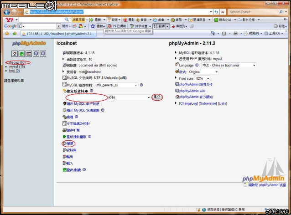Screen dimensions: 291x215
Task: Open the phpMyAdmin documentation icon in sidebar
Action: click(x=36, y=54)
